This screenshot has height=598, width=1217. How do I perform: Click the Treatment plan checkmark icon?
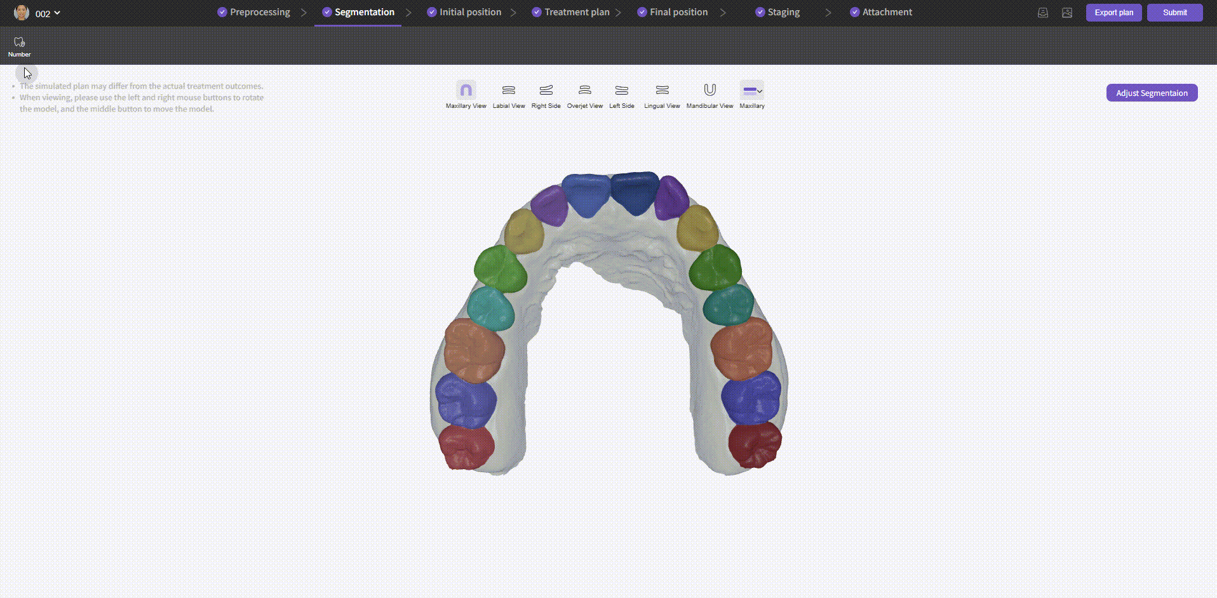point(537,12)
